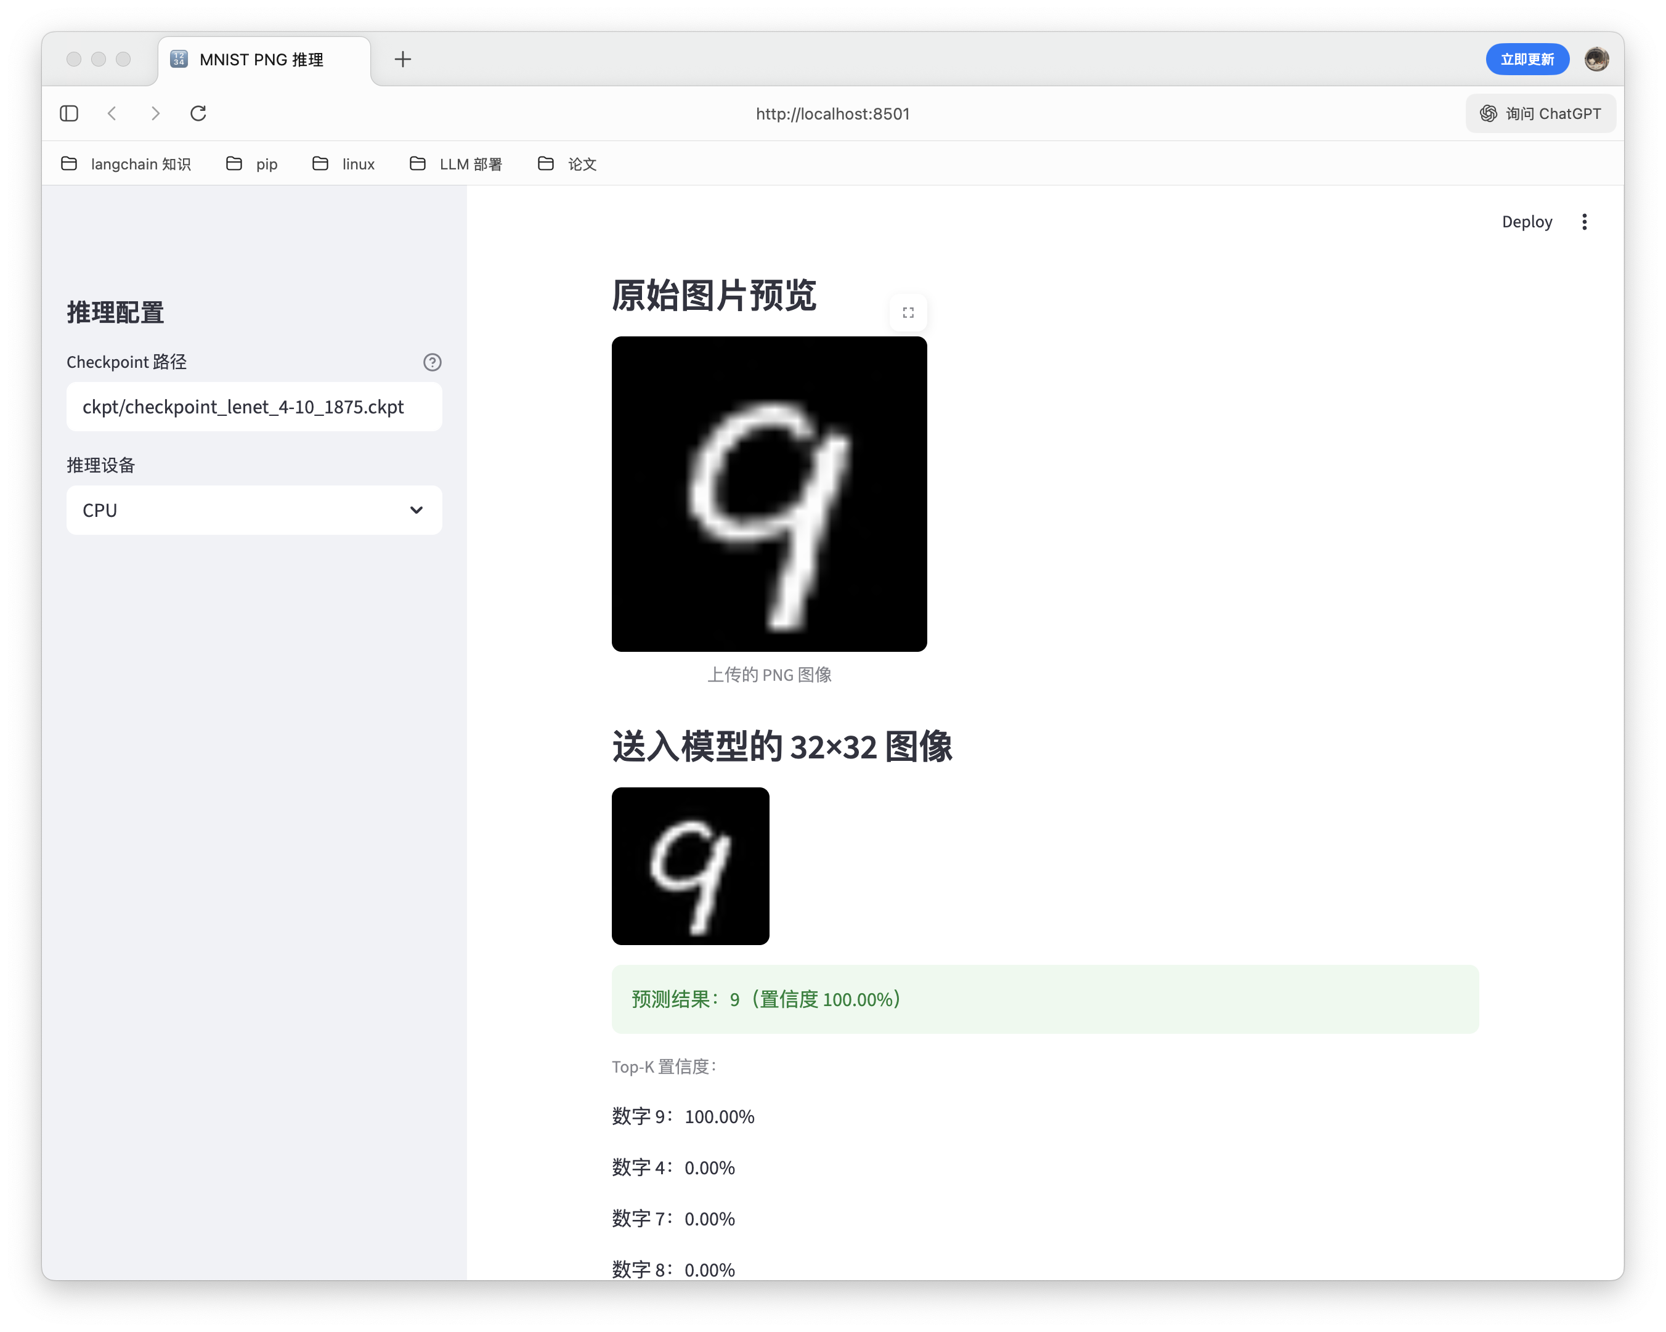Open the CPU inference device dropdown
The height and width of the screenshot is (1332, 1666).
point(254,511)
